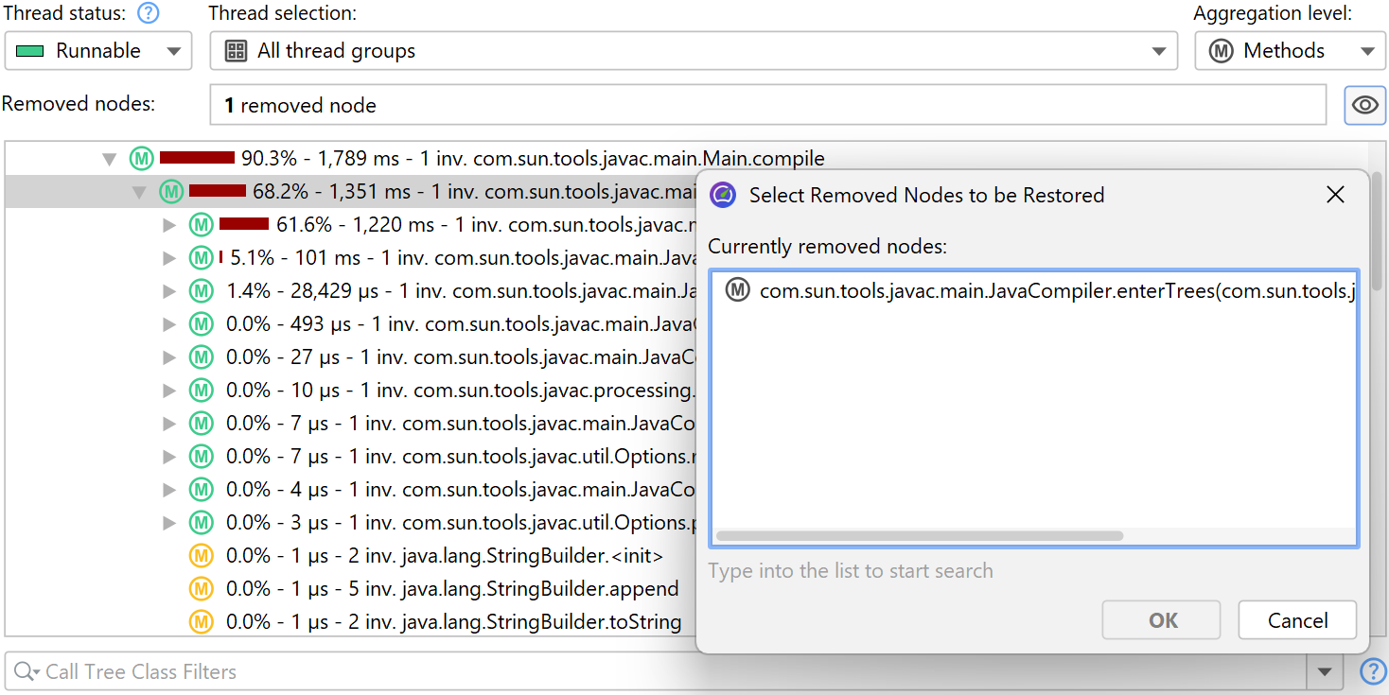Expand the 61.6% 1,220 ms node
This screenshot has height=695, width=1389.
pyautogui.click(x=170, y=225)
